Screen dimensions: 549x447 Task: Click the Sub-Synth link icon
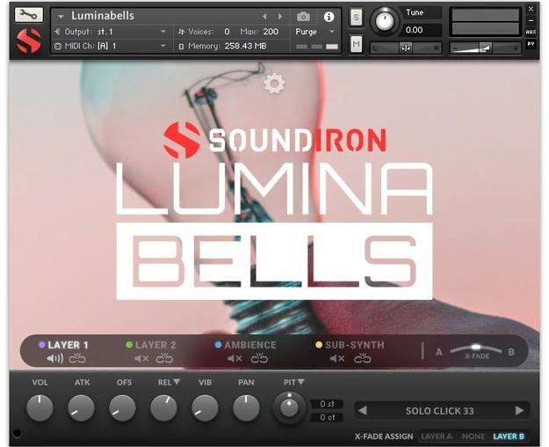coord(362,358)
